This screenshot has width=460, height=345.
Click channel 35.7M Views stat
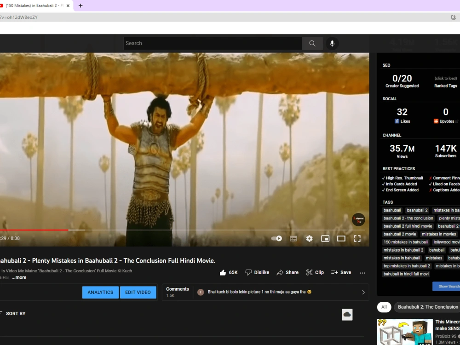click(x=402, y=151)
